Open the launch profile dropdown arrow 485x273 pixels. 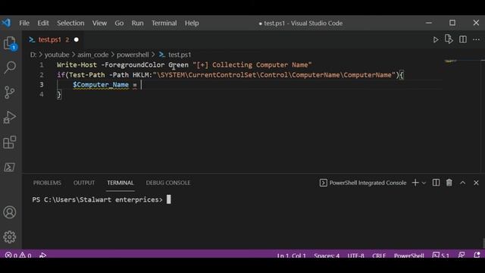click(424, 183)
